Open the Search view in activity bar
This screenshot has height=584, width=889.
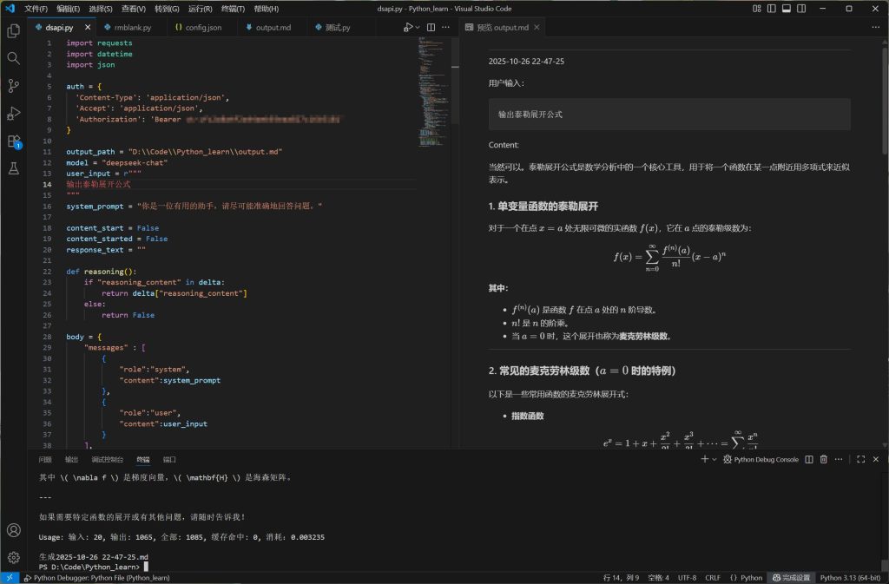pyautogui.click(x=13, y=58)
